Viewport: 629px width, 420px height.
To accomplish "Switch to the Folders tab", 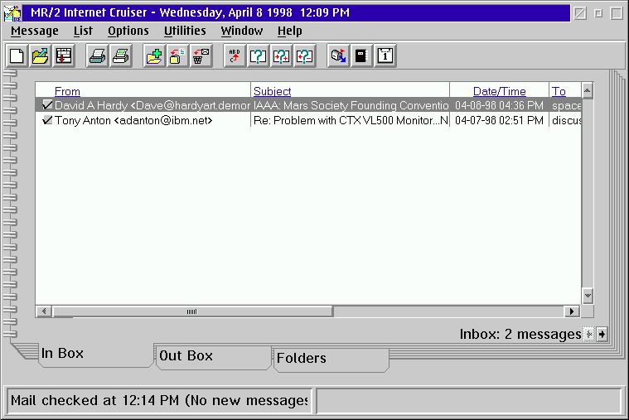I will [331, 359].
